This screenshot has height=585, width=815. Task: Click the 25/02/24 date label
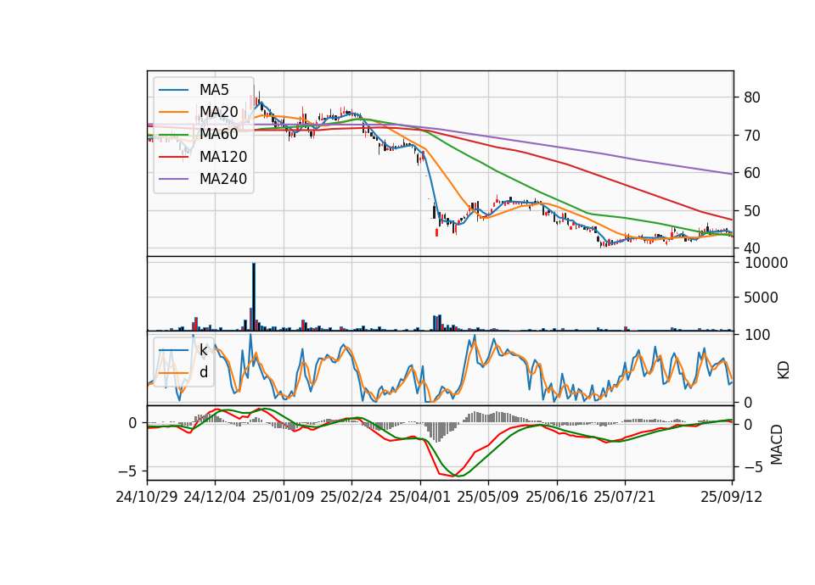pos(351,497)
